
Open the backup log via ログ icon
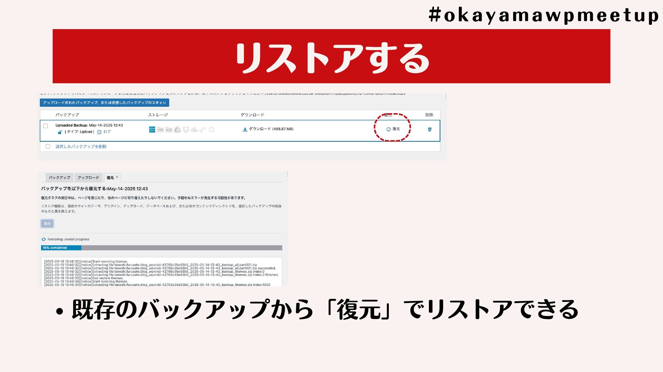click(99, 132)
